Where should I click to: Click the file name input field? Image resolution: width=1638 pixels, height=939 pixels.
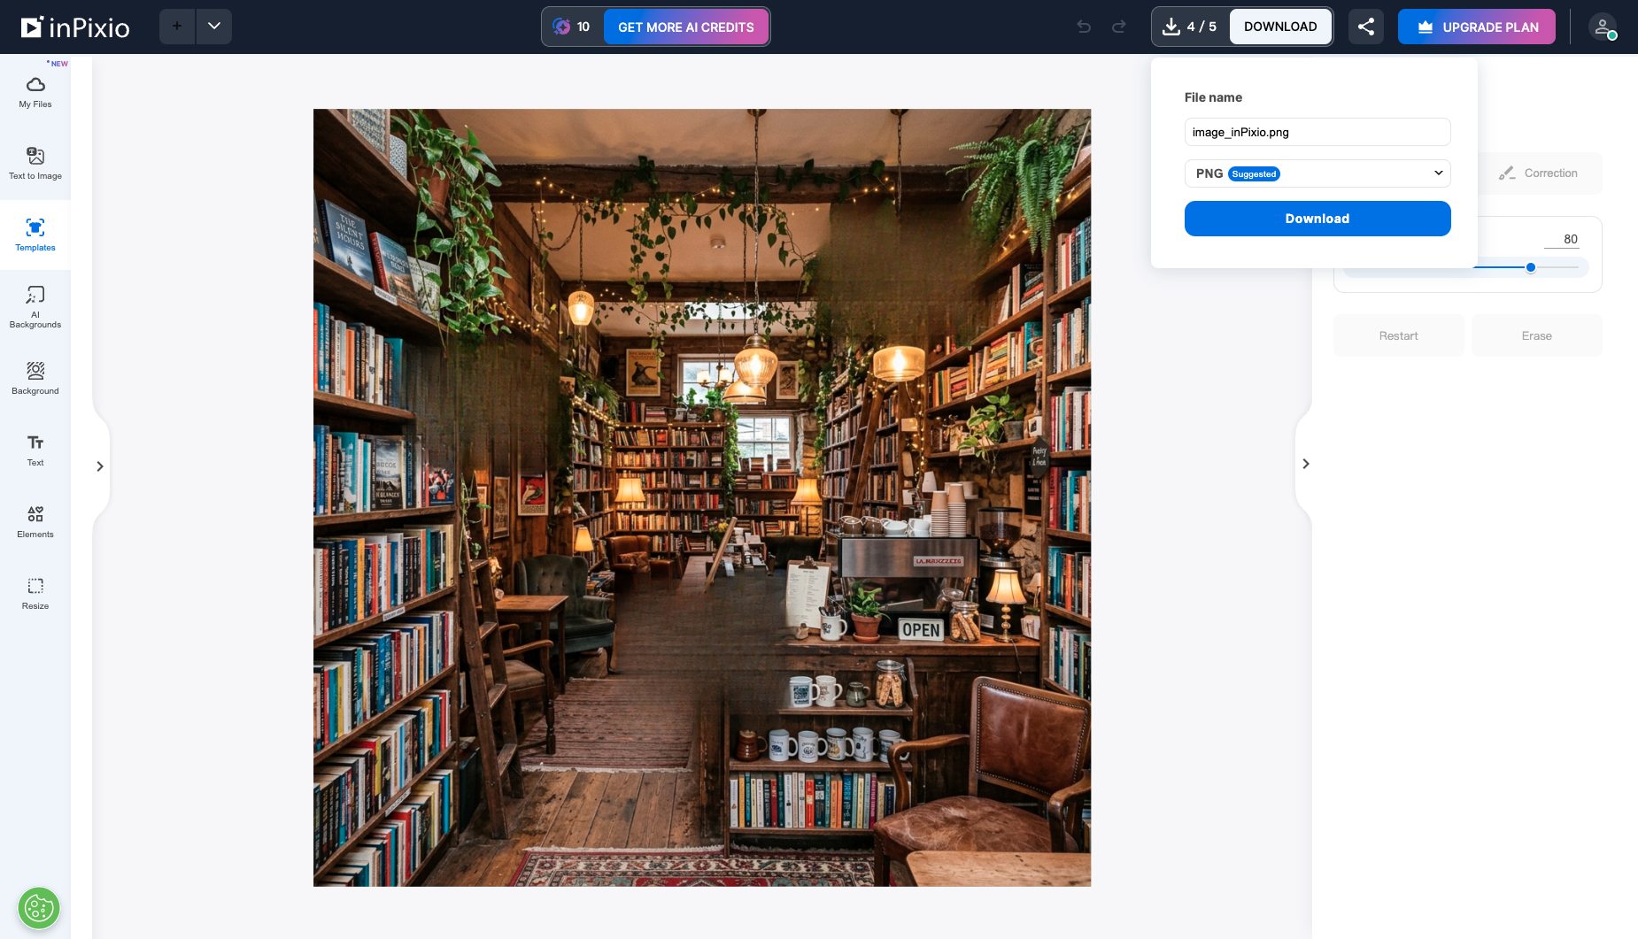(1317, 132)
